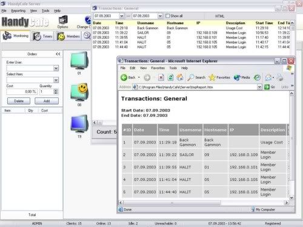Image resolution: width=303 pixels, height=227 pixels.
Task: Open the Enter User combo box
Action: (x=56, y=68)
